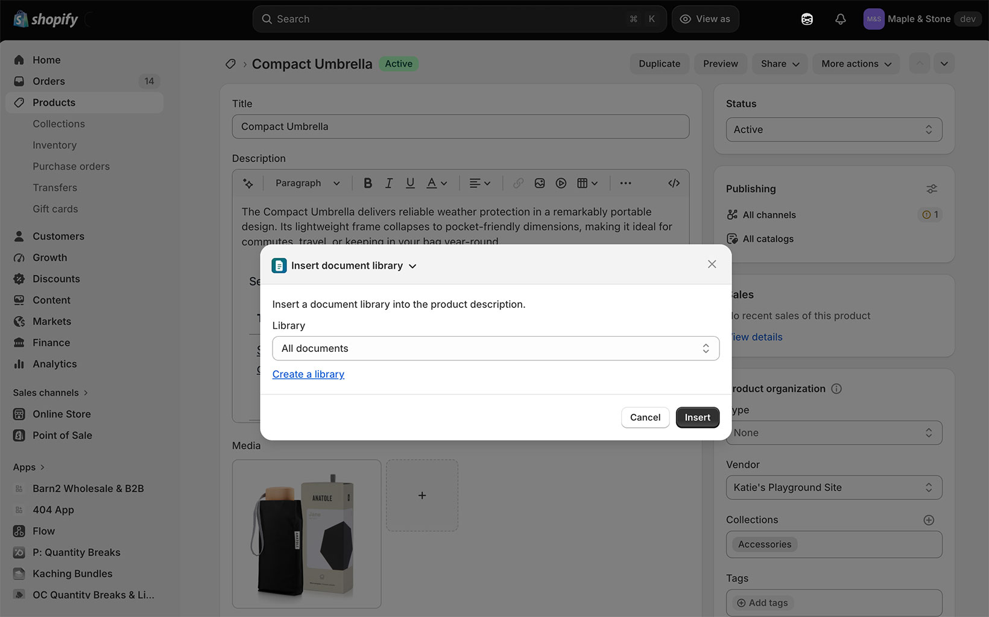Click the umbrella product media thumbnail

pos(307,534)
